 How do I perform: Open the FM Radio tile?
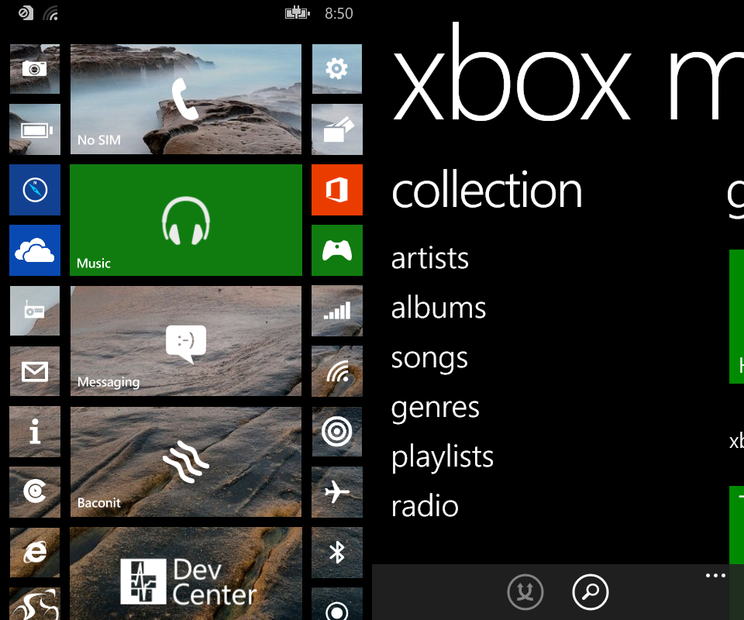click(x=34, y=311)
